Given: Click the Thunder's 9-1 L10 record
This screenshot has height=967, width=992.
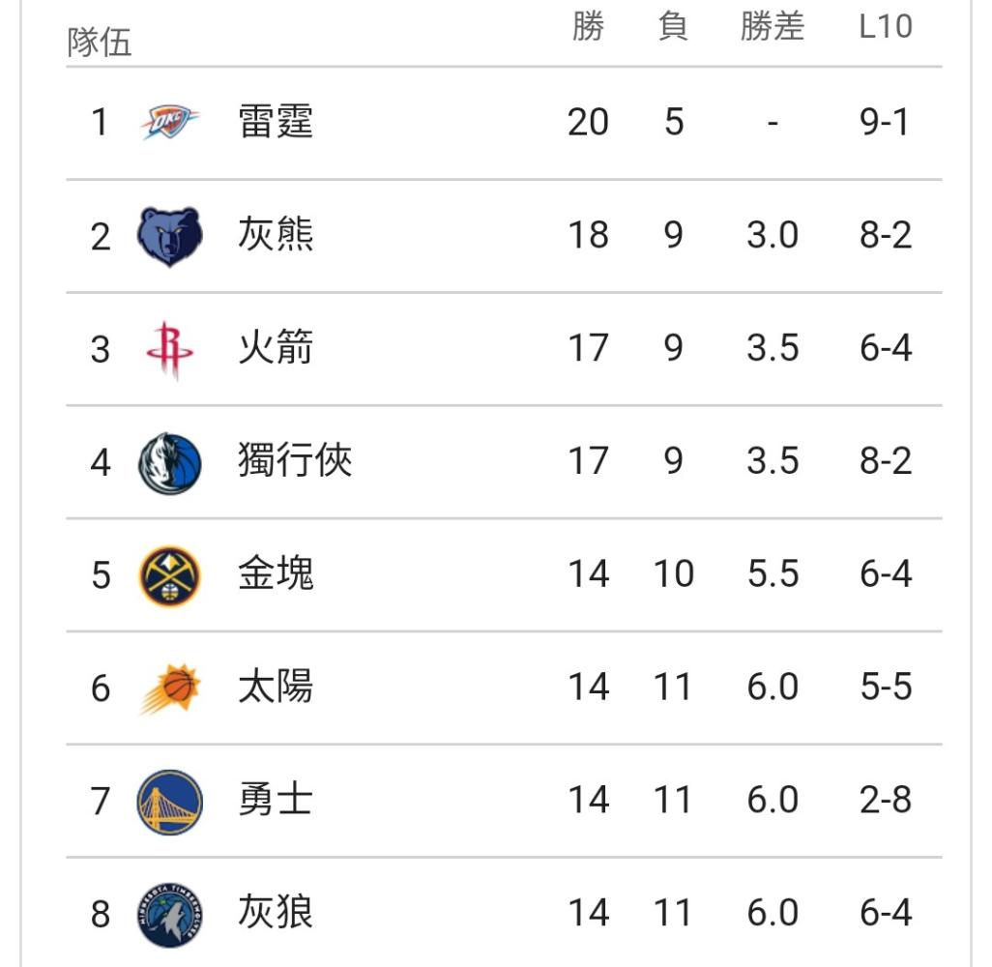Looking at the screenshot, I should [885, 122].
